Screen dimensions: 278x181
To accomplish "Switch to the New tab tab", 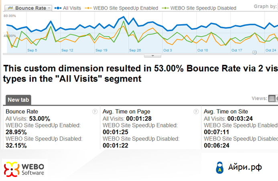I will [x=18, y=100].
